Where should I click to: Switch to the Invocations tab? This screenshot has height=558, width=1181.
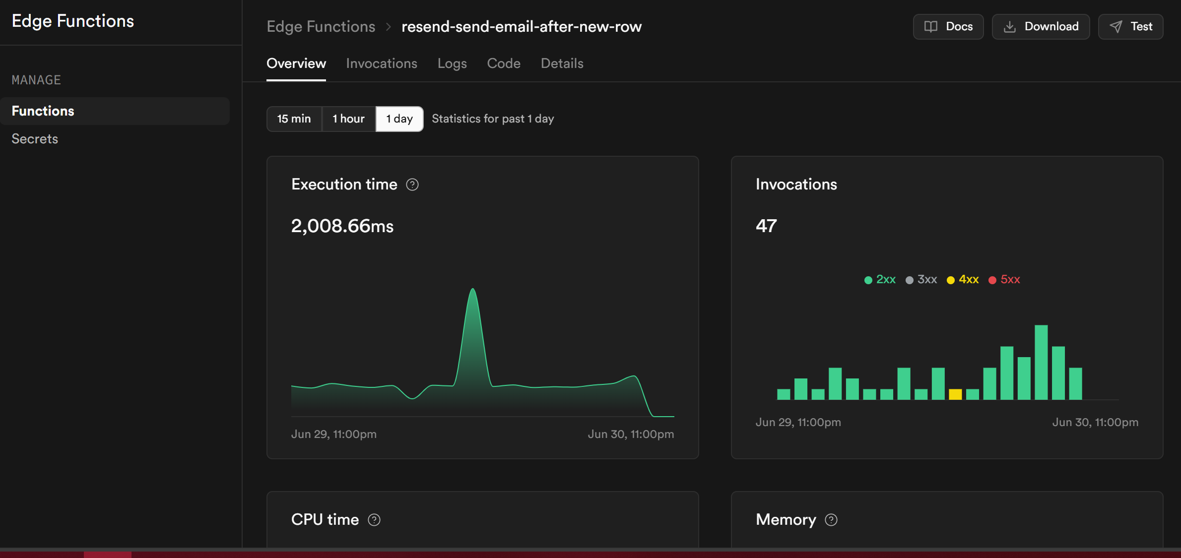point(381,63)
